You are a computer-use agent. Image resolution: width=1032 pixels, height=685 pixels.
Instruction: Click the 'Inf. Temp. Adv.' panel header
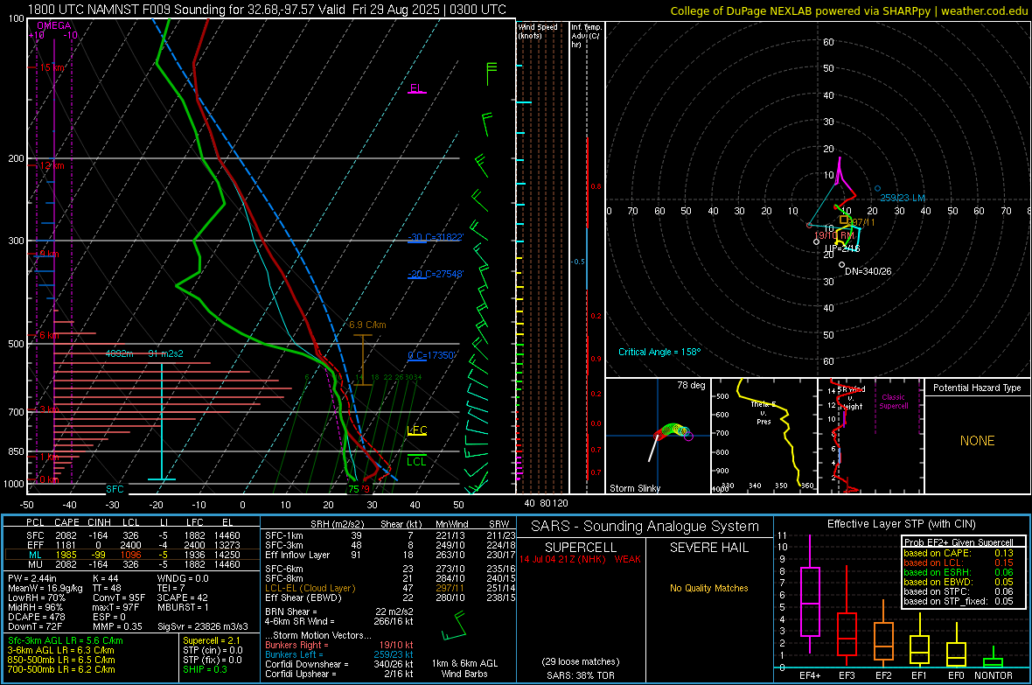(586, 36)
